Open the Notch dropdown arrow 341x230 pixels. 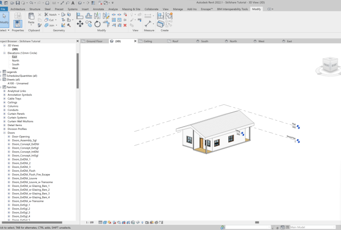point(59,14)
